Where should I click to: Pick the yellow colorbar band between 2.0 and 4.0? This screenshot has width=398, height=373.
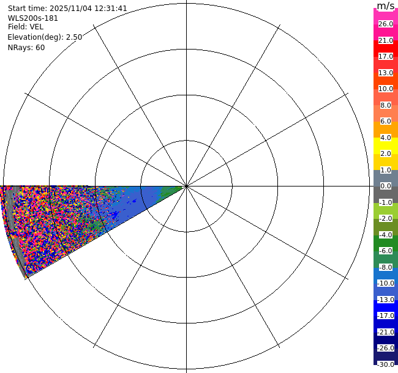[386, 146]
